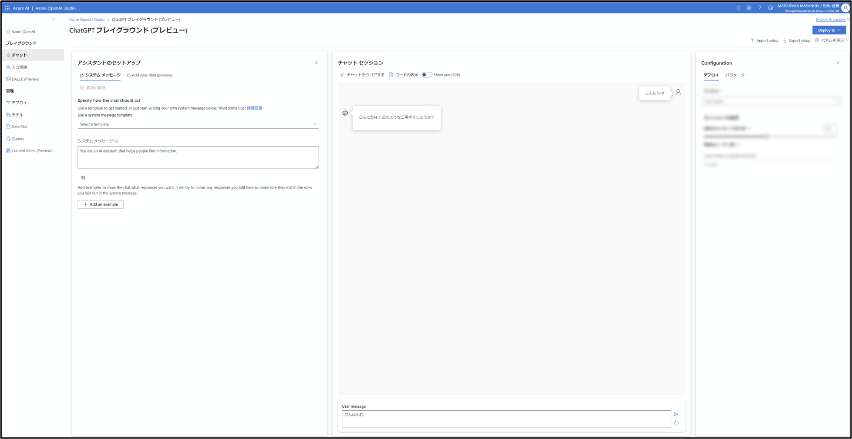Expand the Select a template dropdown
The width and height of the screenshot is (852, 439).
point(198,124)
